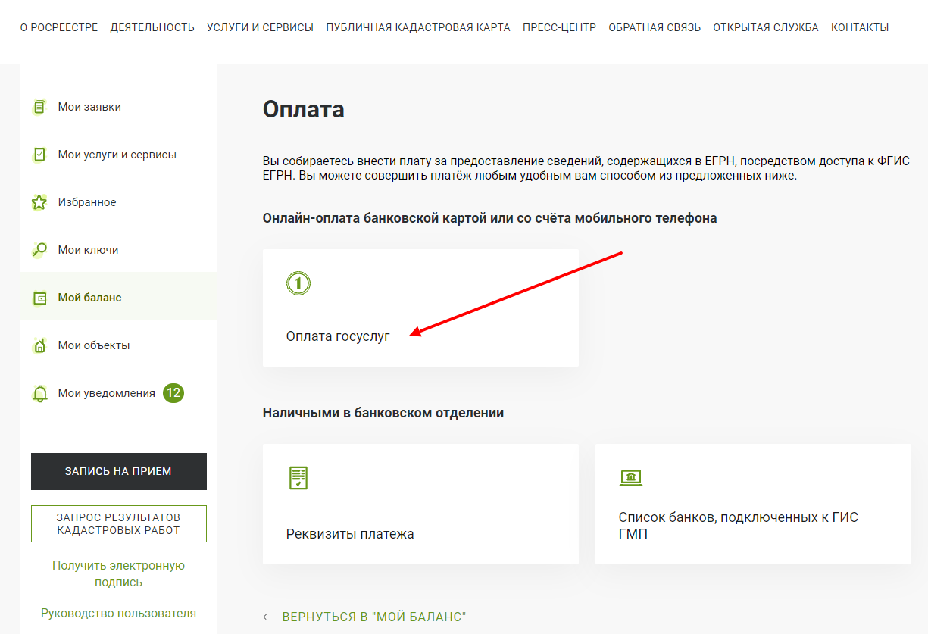Screen dimensions: 928x634
Task: Click the Оплата page heading
Action: click(x=304, y=110)
